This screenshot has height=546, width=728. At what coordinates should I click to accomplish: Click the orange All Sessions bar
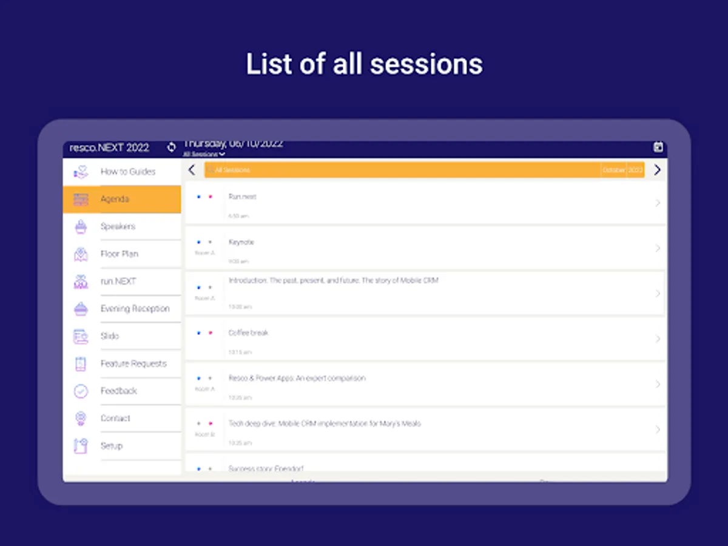(424, 170)
